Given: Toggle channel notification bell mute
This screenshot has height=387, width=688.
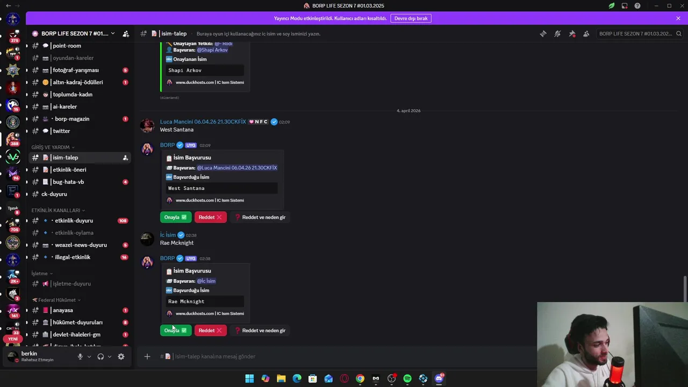Looking at the screenshot, I should click(557, 33).
